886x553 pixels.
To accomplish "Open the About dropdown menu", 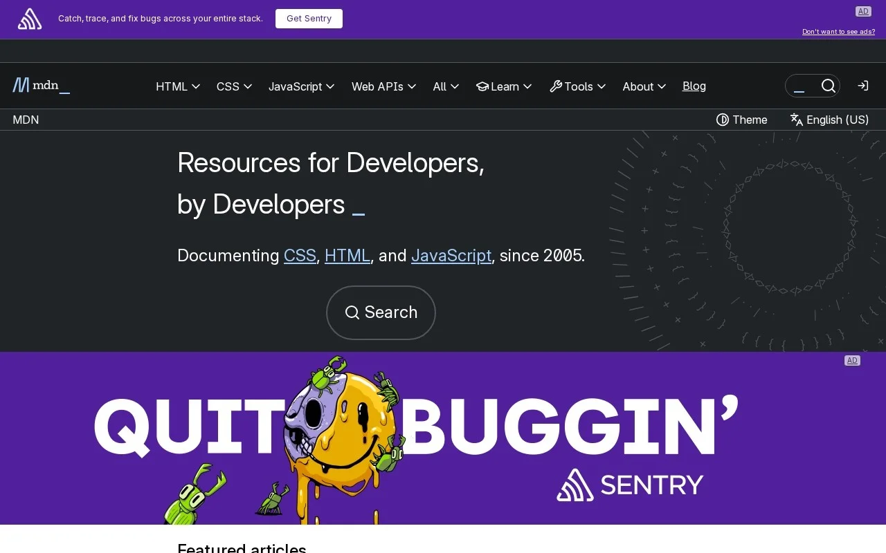I will coord(644,86).
